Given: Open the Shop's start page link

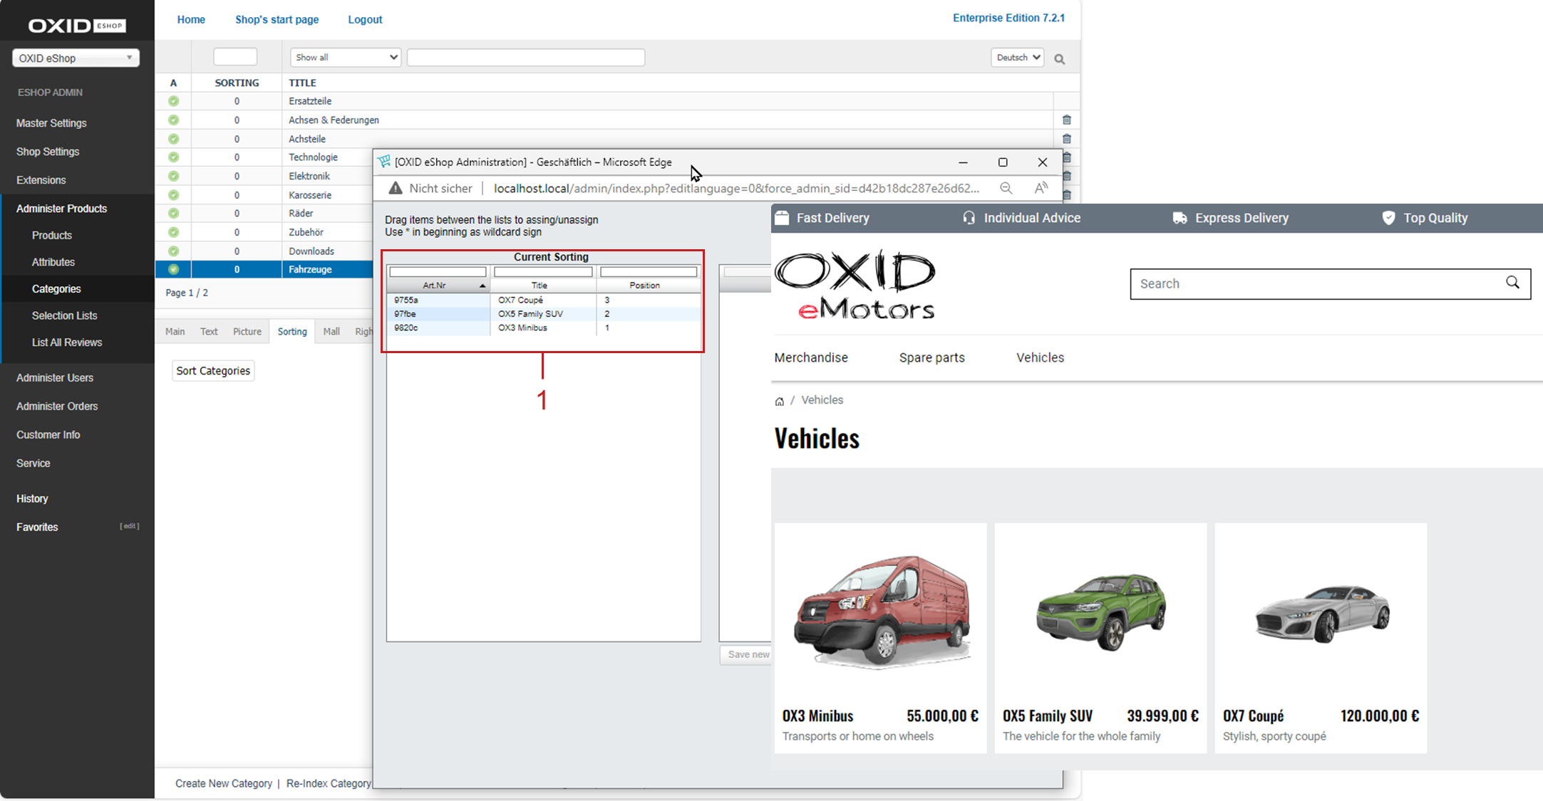Looking at the screenshot, I should (x=277, y=20).
